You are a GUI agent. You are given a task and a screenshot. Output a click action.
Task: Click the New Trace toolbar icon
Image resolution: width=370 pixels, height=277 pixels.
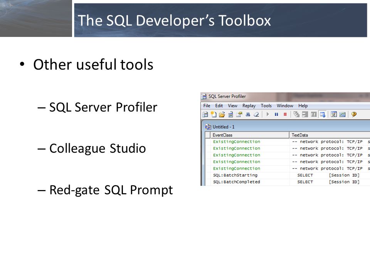click(x=205, y=115)
